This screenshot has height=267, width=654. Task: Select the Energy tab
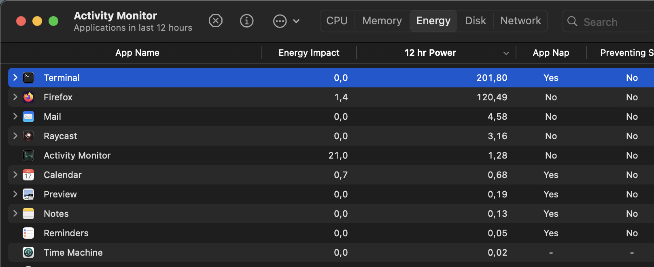433,21
